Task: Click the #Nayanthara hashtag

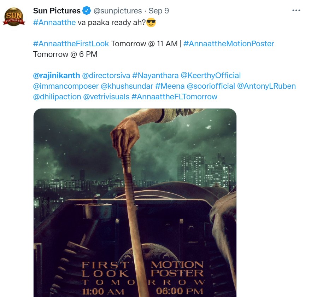Action: pos(155,76)
